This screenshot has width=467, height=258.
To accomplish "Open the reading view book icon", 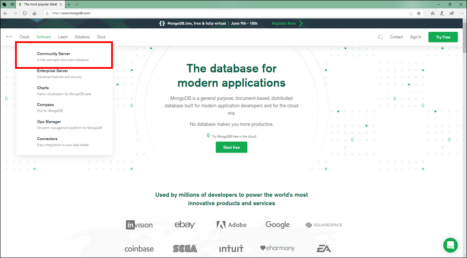I will [x=411, y=13].
